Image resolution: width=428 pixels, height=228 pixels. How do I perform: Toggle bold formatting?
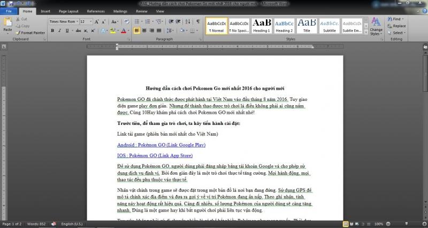point(52,31)
